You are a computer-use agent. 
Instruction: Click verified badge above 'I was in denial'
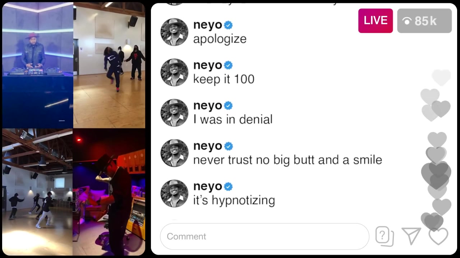pyautogui.click(x=228, y=106)
